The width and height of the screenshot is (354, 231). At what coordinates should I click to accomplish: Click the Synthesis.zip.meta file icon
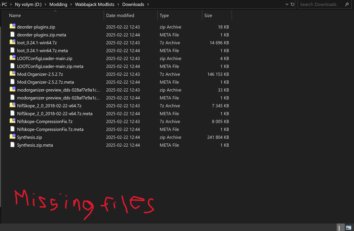[12, 145]
